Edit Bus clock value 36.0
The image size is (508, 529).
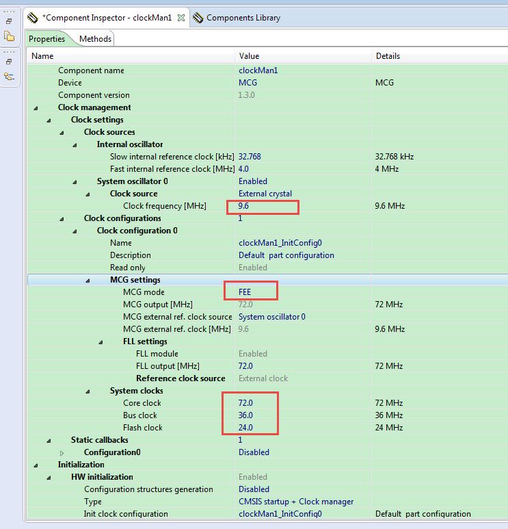pyautogui.click(x=245, y=415)
